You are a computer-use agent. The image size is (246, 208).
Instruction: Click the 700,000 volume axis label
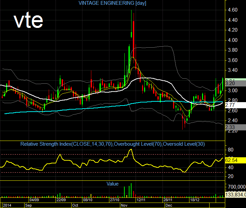coord(237,187)
